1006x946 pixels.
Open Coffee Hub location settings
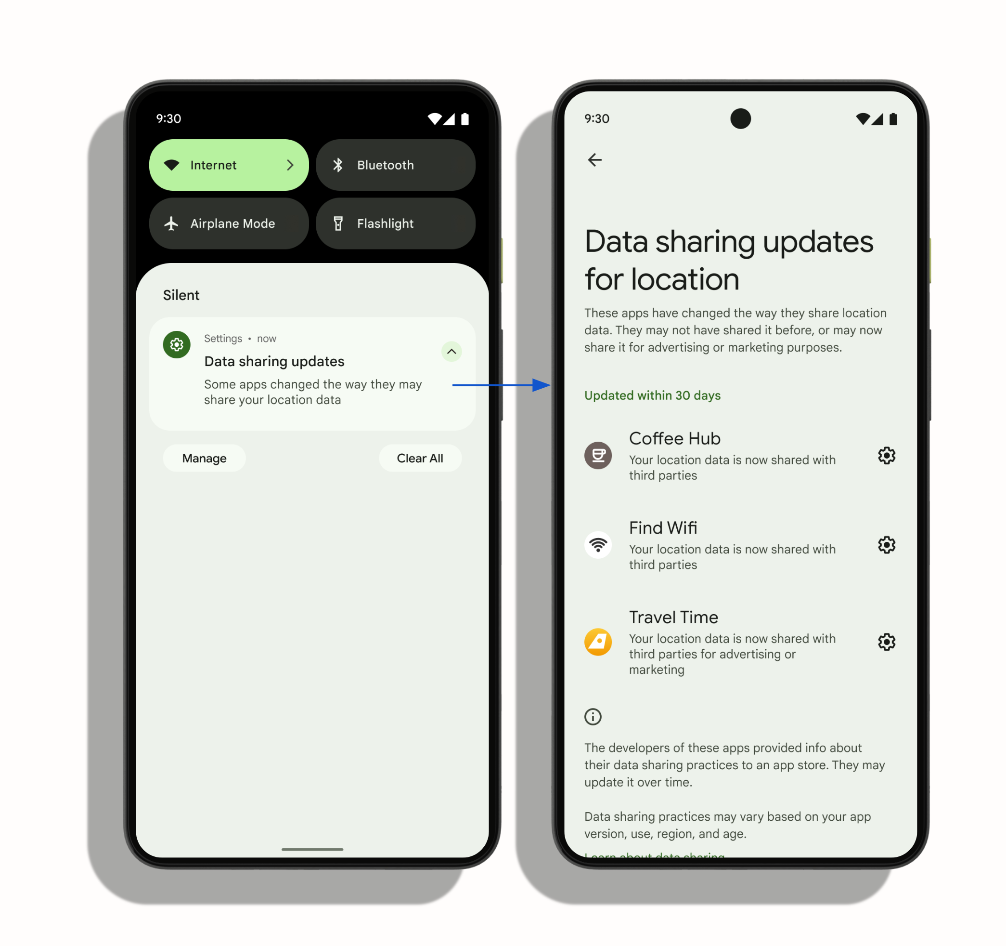tap(887, 454)
